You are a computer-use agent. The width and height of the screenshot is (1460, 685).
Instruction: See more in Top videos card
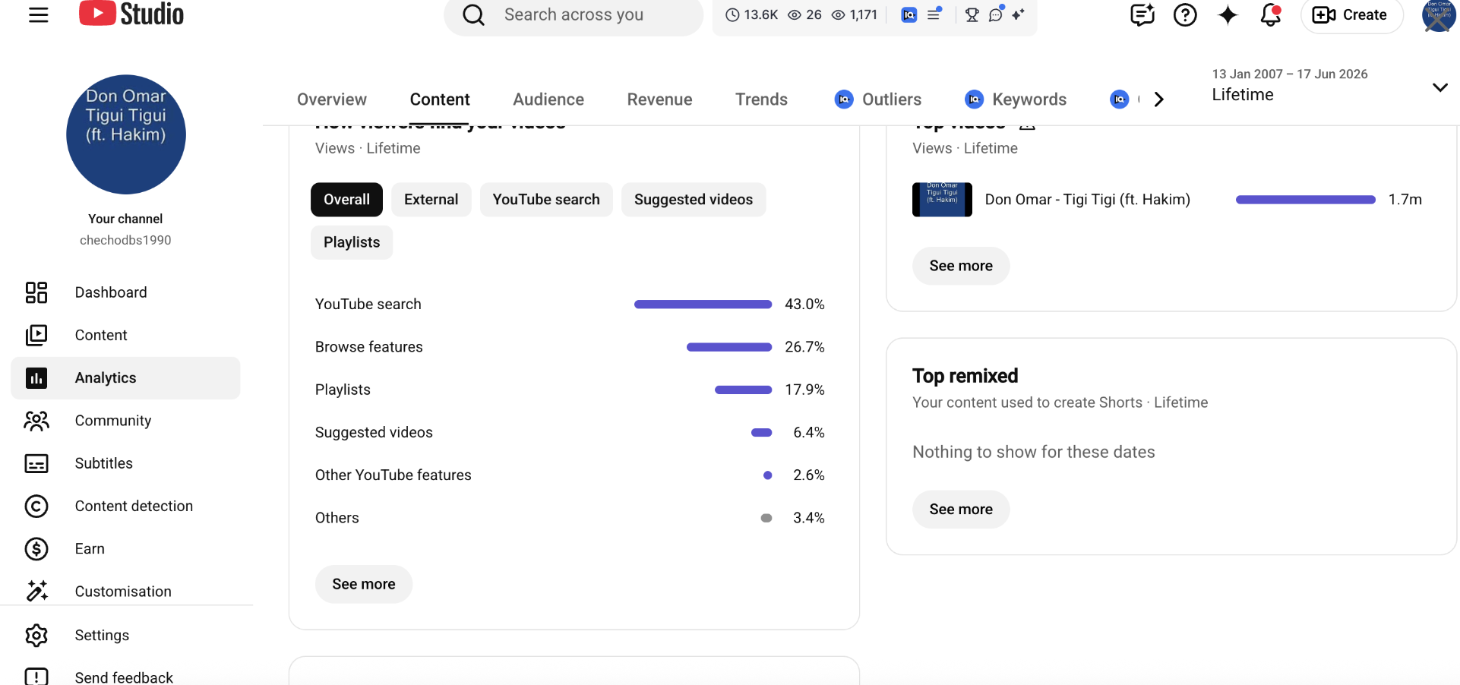point(961,266)
